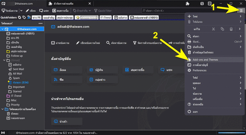The height and width of the screenshot is (135, 246).
Task: Click the QuickFolders tag icon
Action: [24, 18]
